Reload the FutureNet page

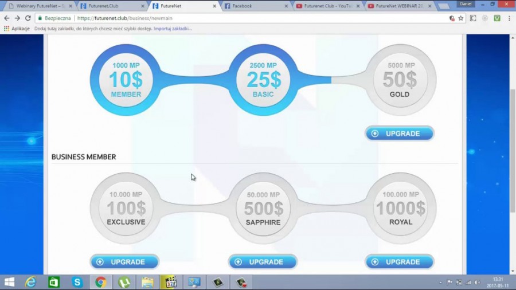[x=28, y=18]
